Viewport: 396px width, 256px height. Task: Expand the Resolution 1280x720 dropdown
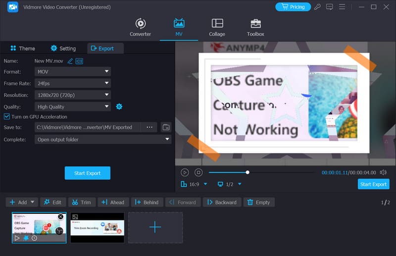point(73,95)
